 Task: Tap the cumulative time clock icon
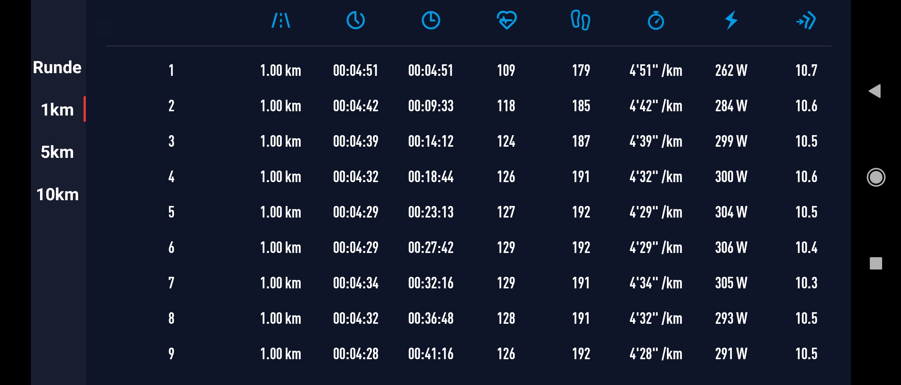430,20
